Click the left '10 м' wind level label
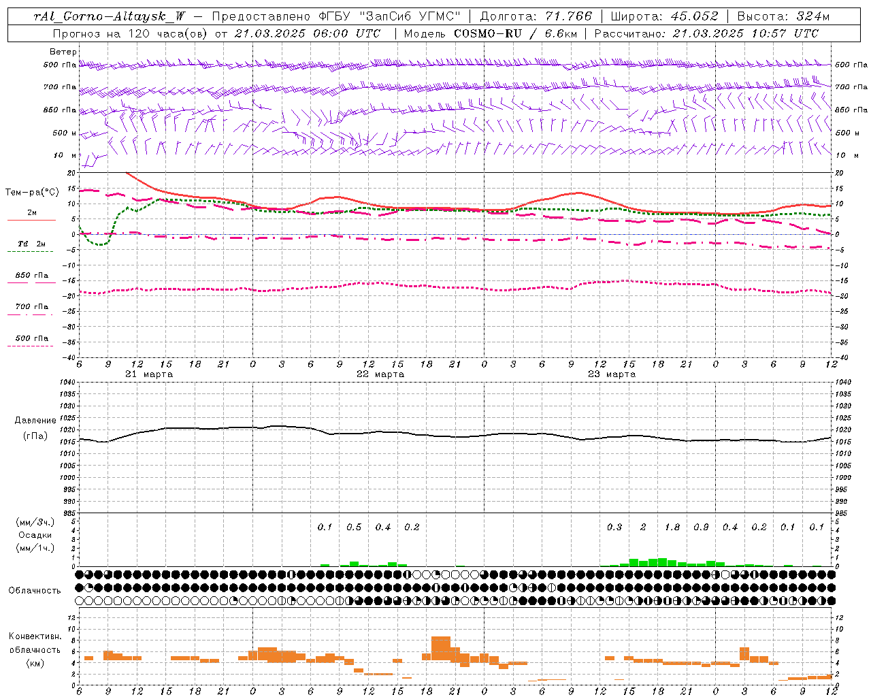The image size is (871, 697). (65, 155)
